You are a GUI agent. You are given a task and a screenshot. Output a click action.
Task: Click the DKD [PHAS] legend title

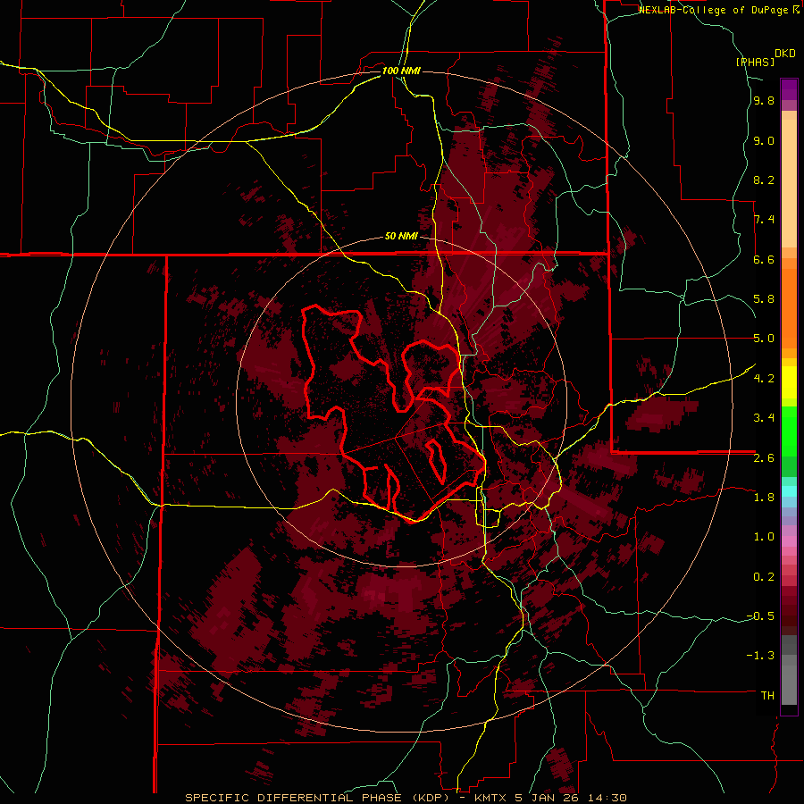click(766, 57)
